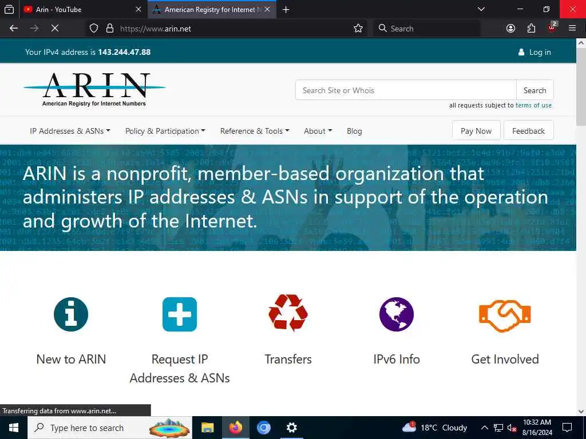This screenshot has height=439, width=586.
Task: Go back with the browser back arrow
Action: (x=14, y=29)
